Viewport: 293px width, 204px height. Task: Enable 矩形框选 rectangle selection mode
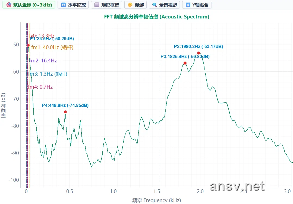click(106, 5)
